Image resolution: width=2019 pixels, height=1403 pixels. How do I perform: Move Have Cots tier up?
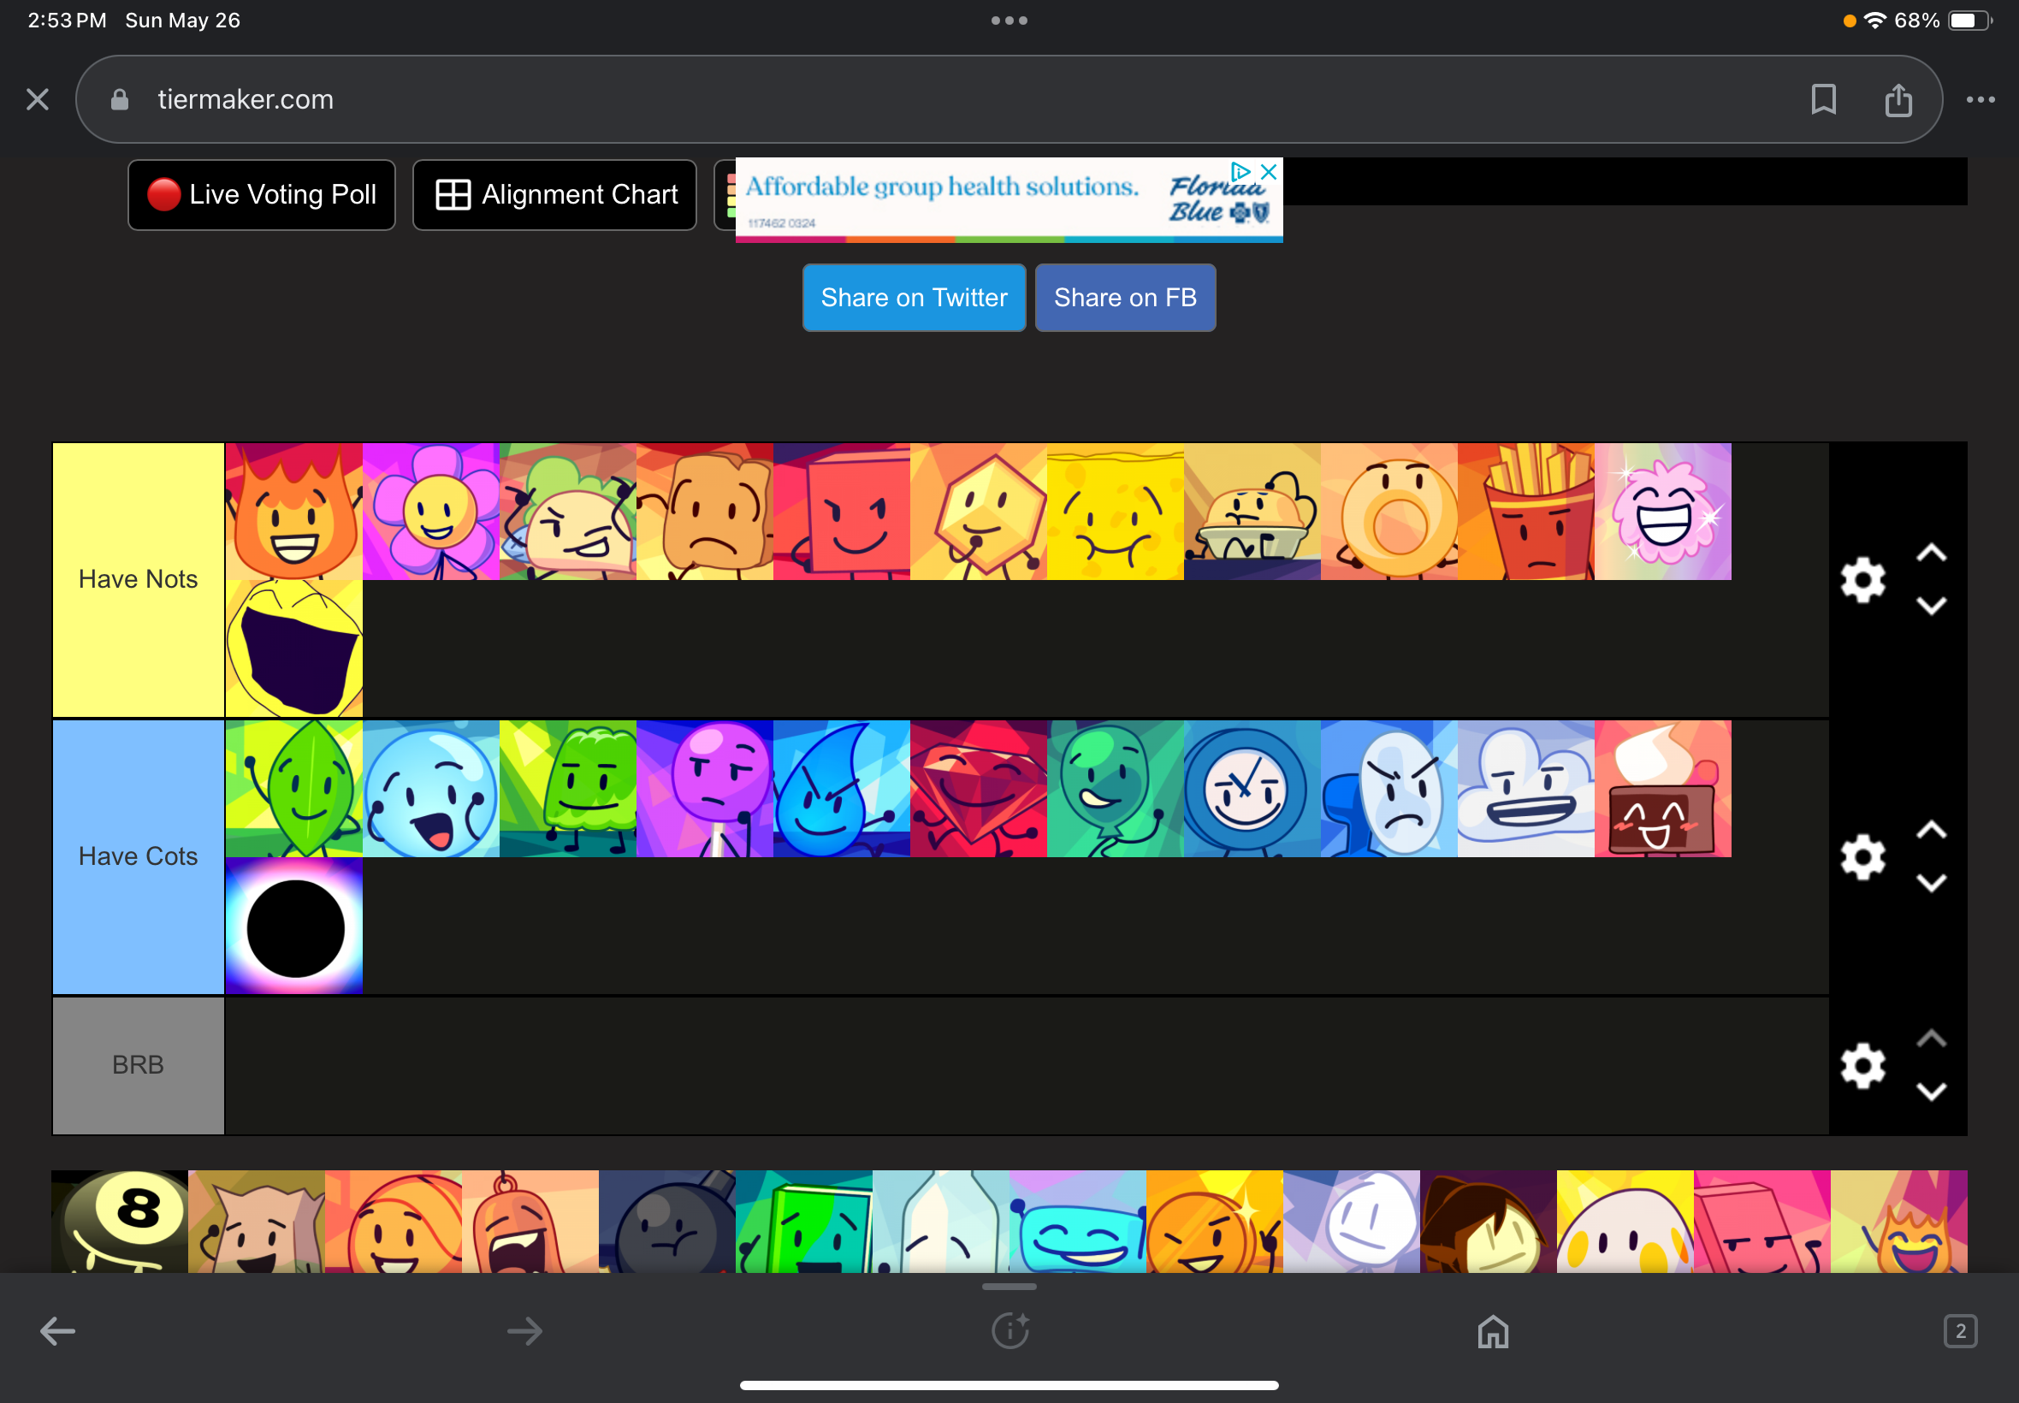click(1930, 830)
